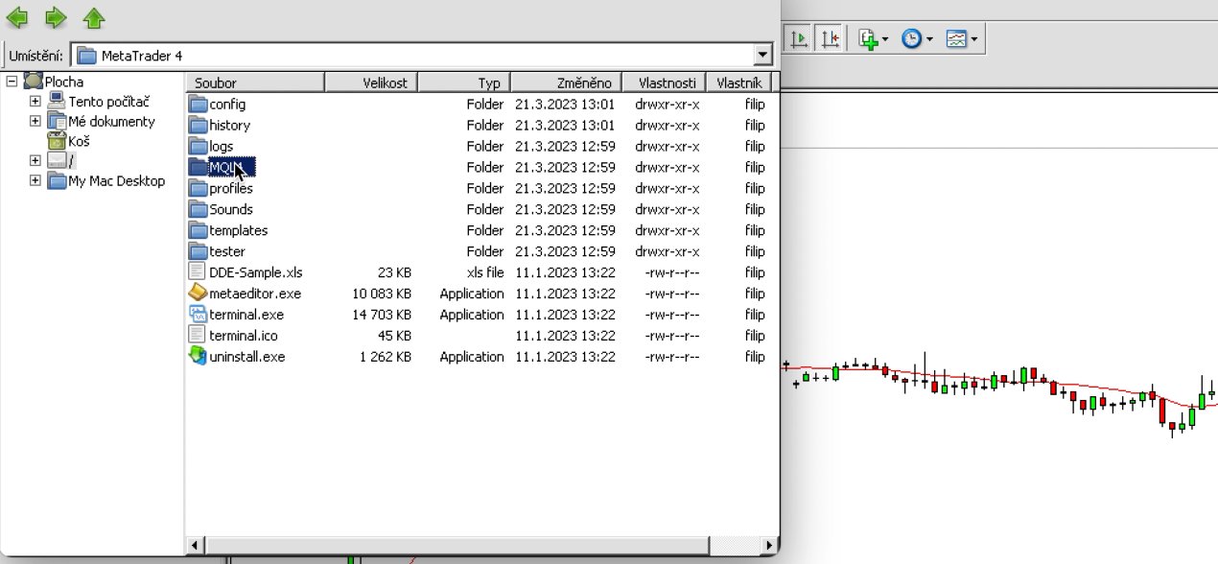Click the 1 262 KB size cell
1218x564 pixels.
pyautogui.click(x=386, y=357)
